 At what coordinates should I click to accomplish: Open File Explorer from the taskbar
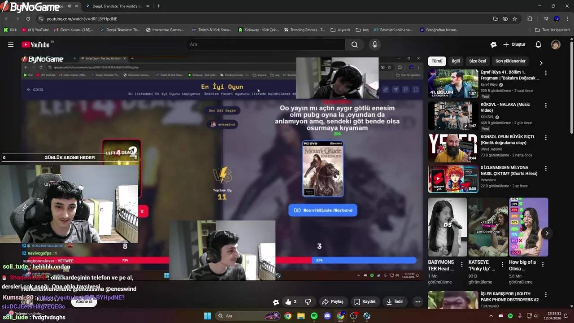(301, 316)
